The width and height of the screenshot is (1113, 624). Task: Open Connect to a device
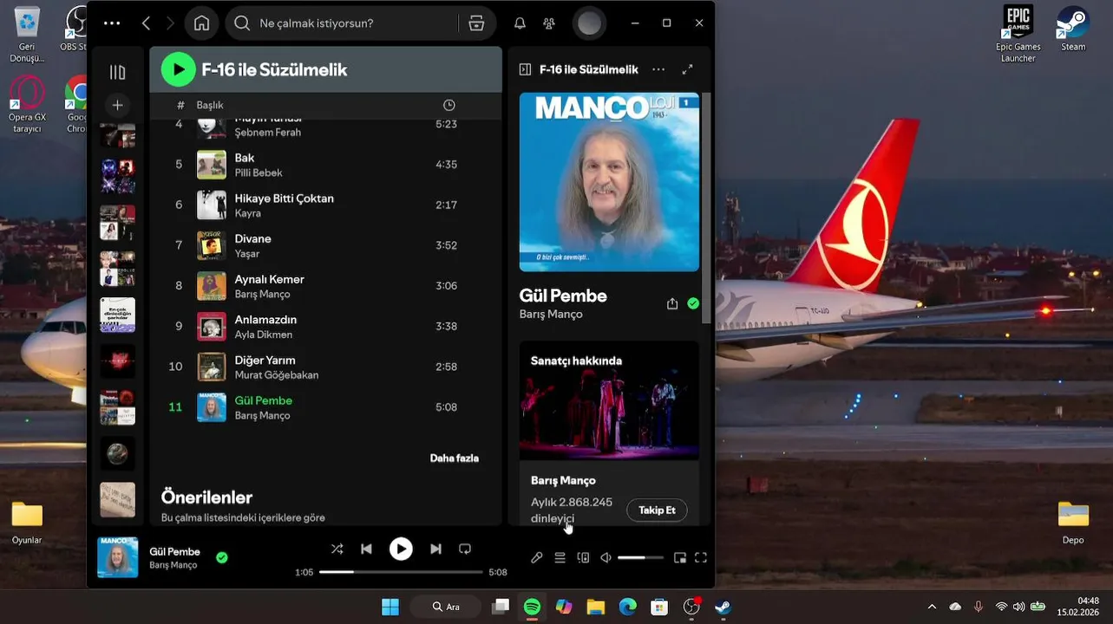[x=583, y=557]
